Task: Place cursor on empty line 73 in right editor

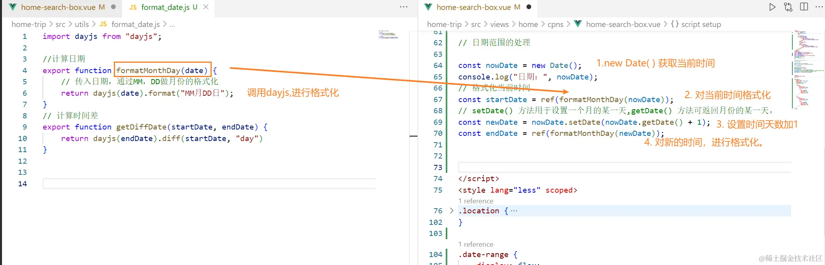Action: click(x=624, y=167)
